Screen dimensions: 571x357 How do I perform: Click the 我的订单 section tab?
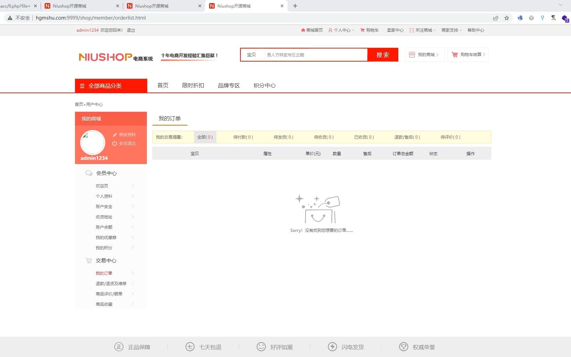point(170,119)
